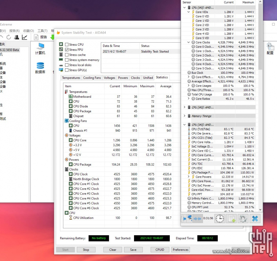Enable the Stress system memory checkbox
This screenshot has height=261, width=277.
pos(67,60)
